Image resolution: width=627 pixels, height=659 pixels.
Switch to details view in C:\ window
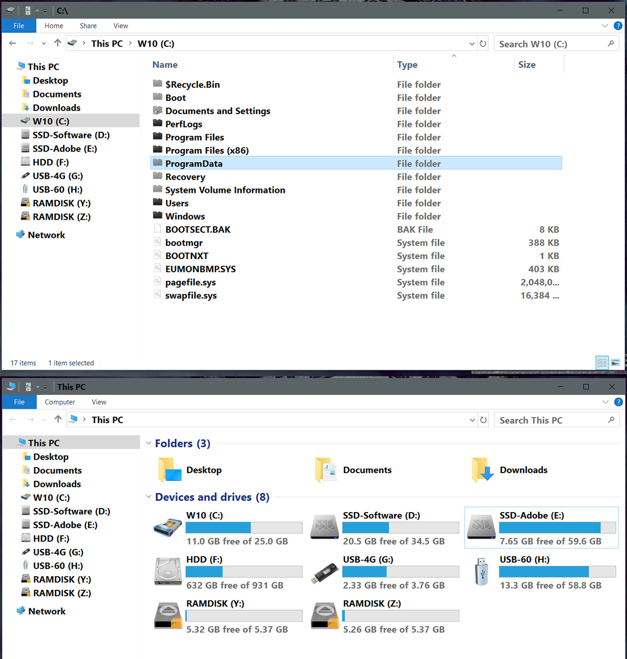click(602, 363)
